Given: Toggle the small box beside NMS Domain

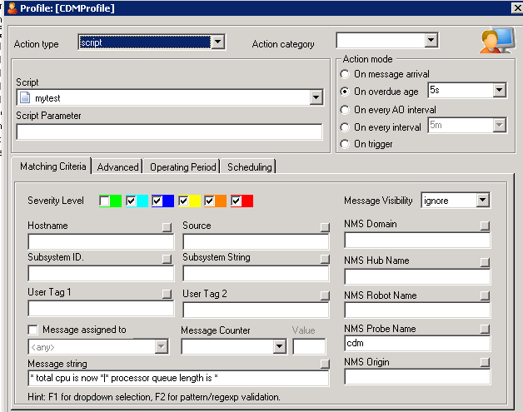Looking at the screenshot, I should (485, 226).
